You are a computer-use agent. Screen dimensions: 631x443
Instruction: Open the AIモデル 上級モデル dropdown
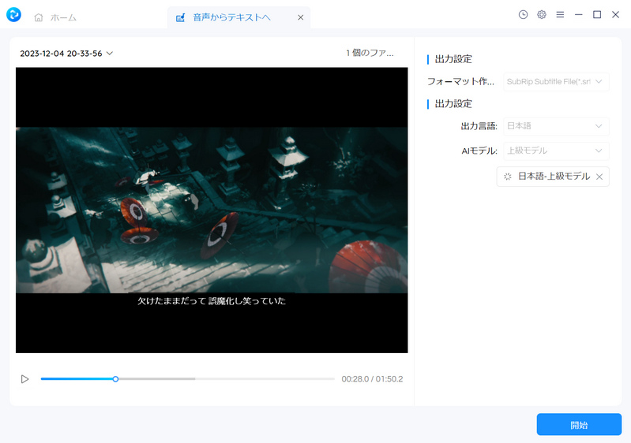click(x=556, y=151)
